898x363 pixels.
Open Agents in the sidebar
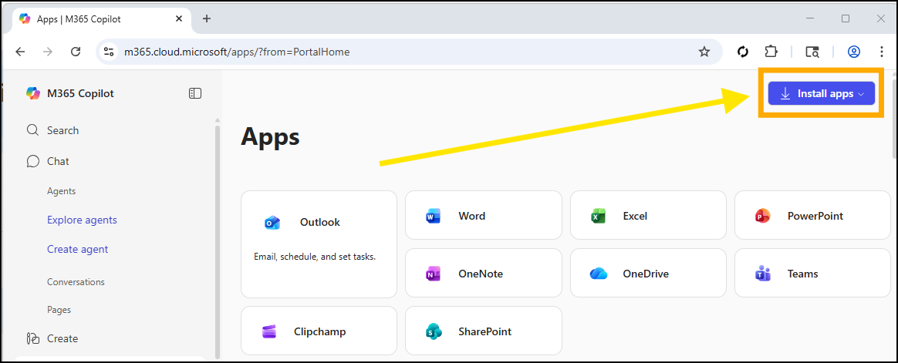(61, 191)
